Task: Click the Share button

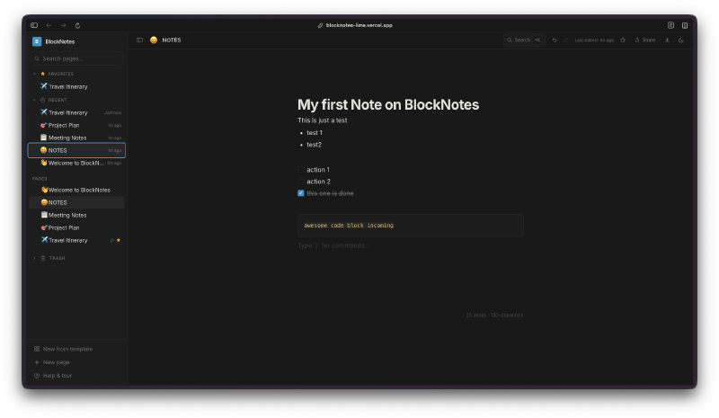Action: point(645,40)
